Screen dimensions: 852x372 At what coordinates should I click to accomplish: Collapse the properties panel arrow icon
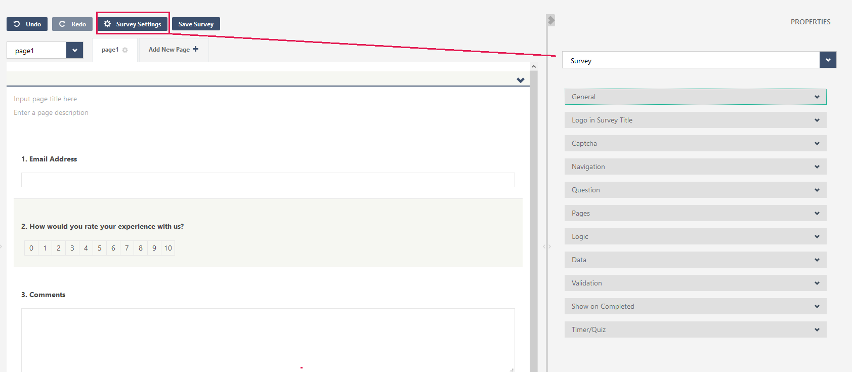551,20
